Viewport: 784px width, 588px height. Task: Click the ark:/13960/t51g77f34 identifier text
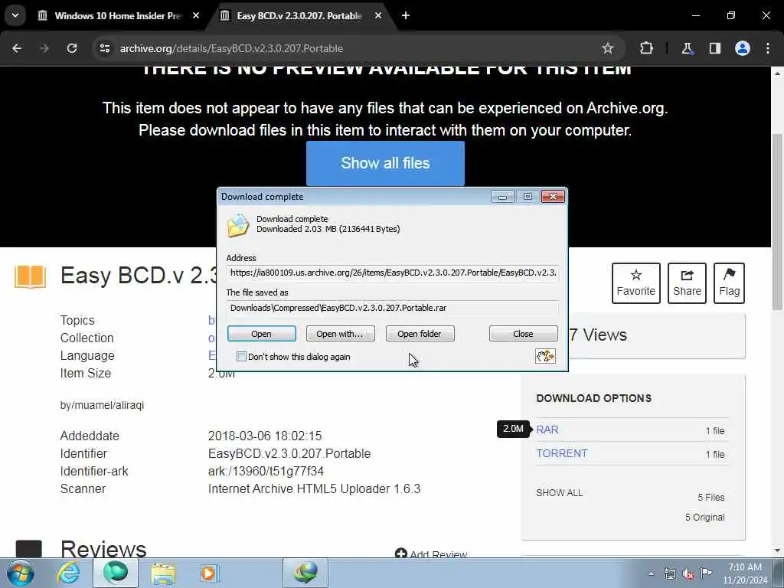click(266, 472)
